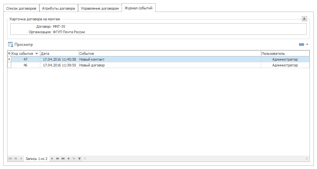Image resolution: width=317 pixels, height=169 pixels.
Task: Sort by the Дата column header
Action: [x=59, y=54]
